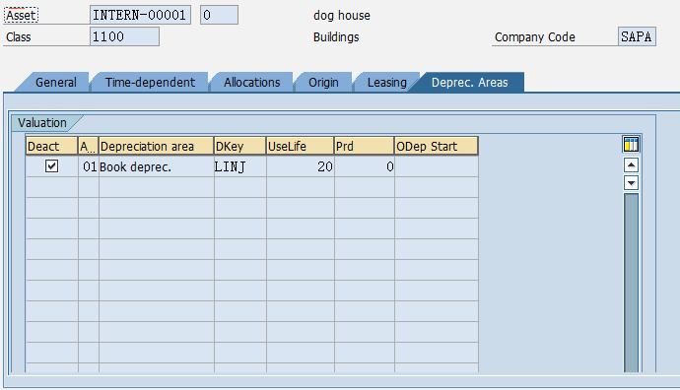Select the LINJ depreciation key cell

click(239, 166)
